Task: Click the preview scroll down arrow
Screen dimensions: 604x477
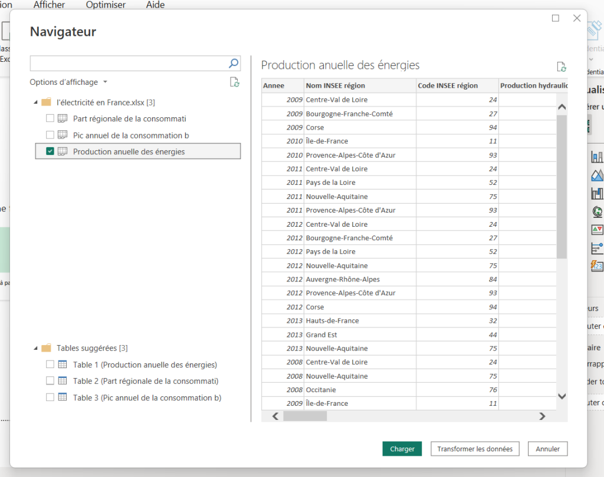Action: click(x=562, y=396)
